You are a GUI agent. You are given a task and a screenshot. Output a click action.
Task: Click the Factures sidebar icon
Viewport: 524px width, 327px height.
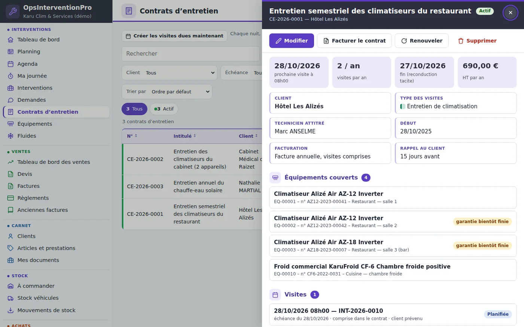coord(10,186)
